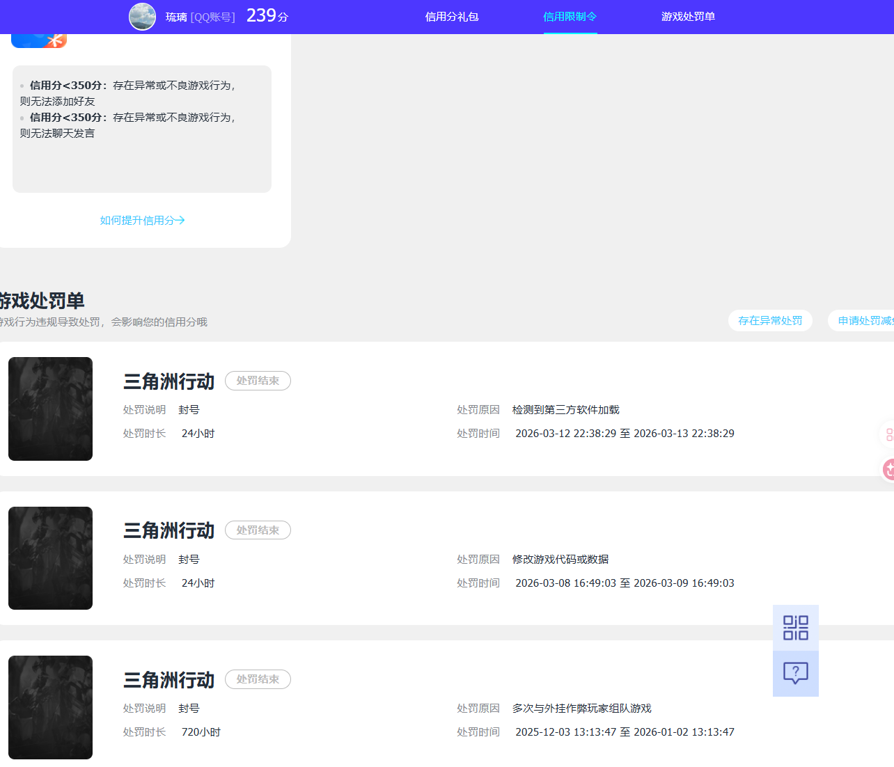Click the 如何提升信用分 link
The image size is (894, 767).
click(142, 219)
